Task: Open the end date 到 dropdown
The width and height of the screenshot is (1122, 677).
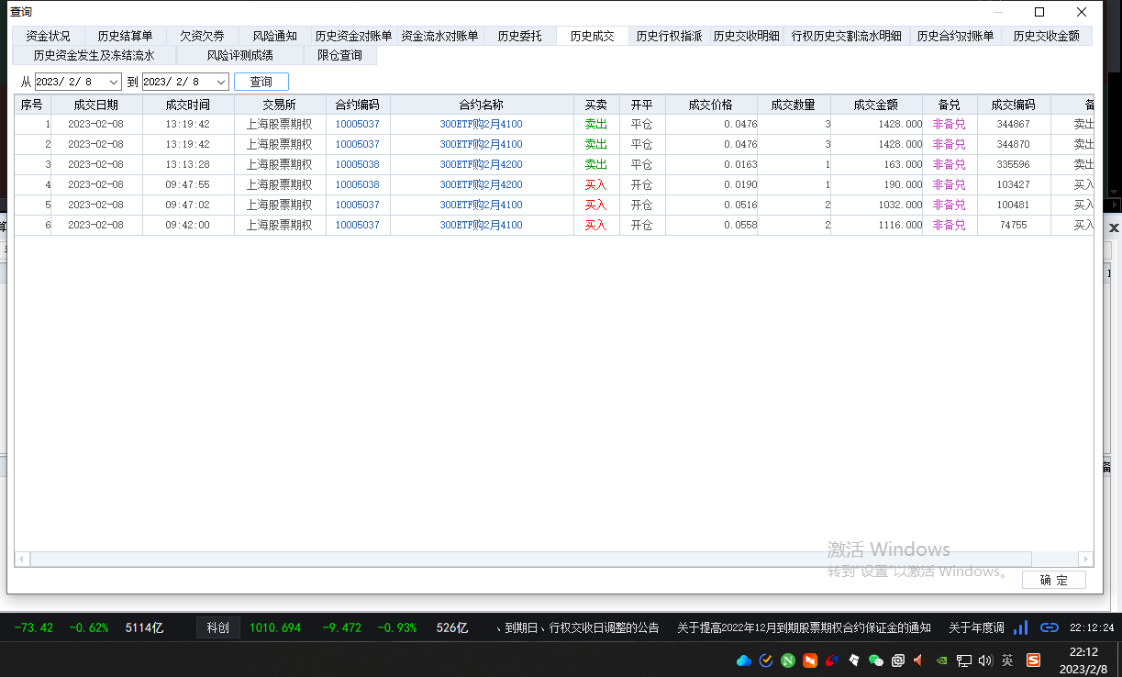Action: [x=221, y=82]
